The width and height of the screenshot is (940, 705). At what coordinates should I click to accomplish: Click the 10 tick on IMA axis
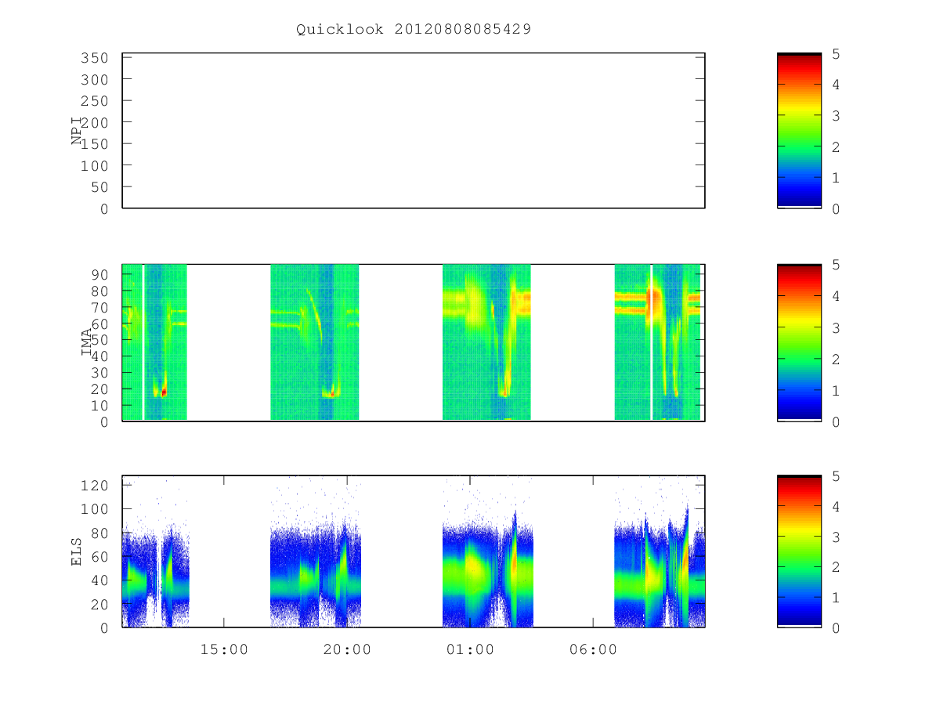click(99, 406)
